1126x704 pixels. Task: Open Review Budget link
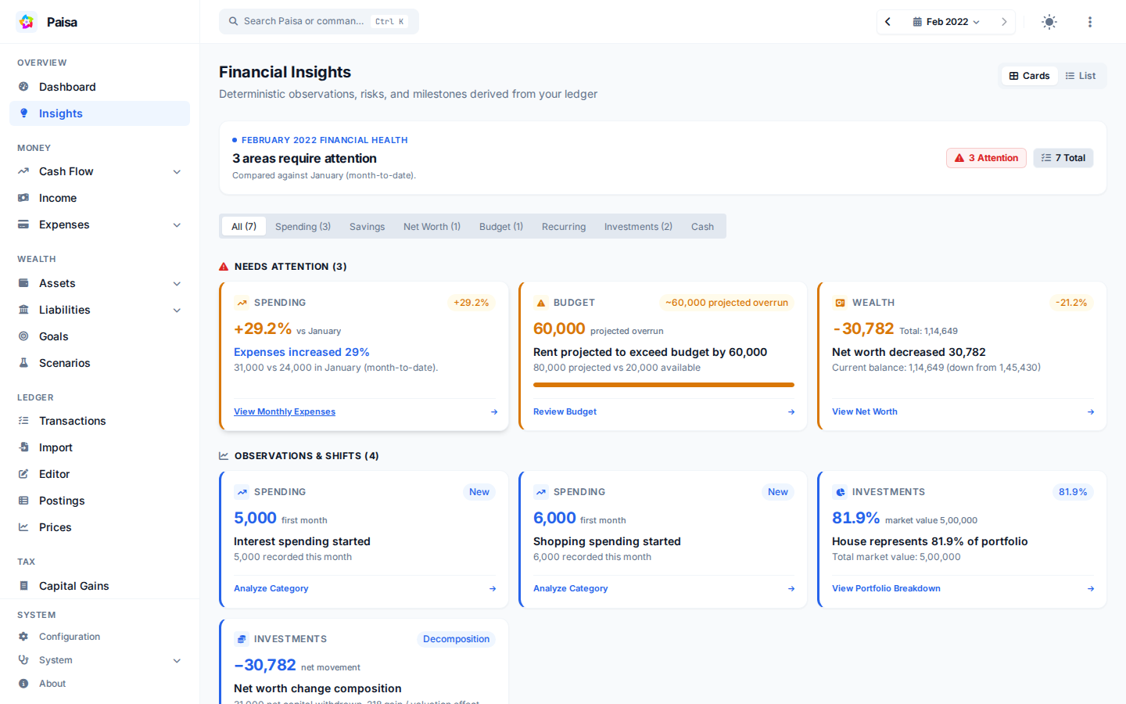565,411
